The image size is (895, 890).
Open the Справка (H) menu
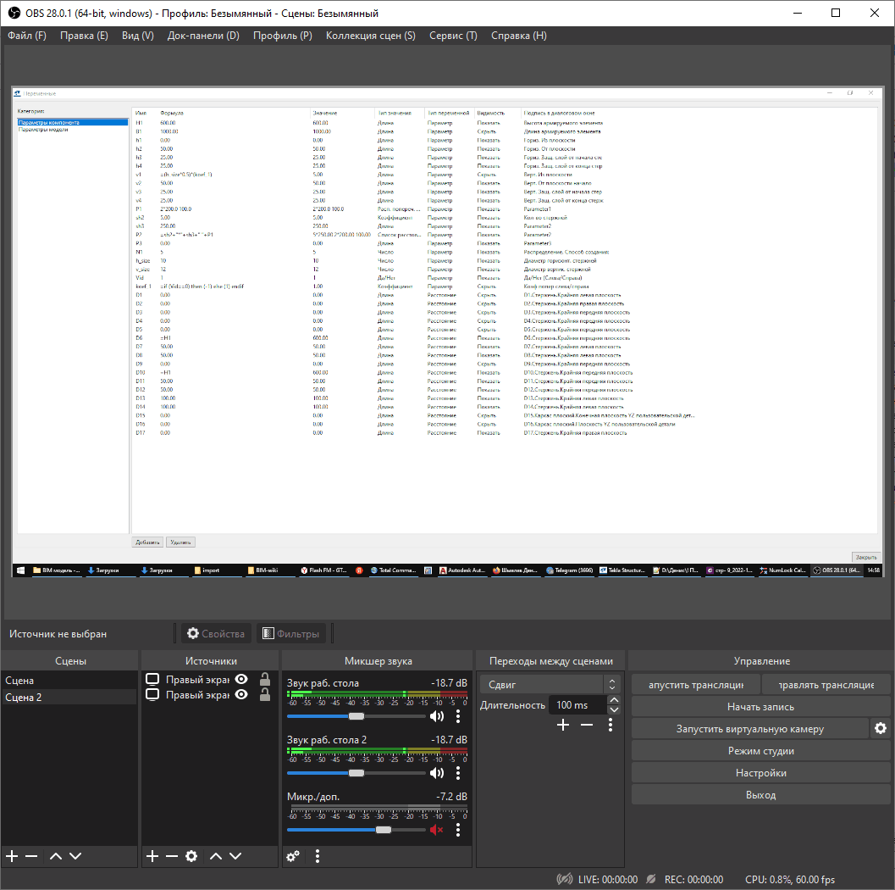point(519,36)
